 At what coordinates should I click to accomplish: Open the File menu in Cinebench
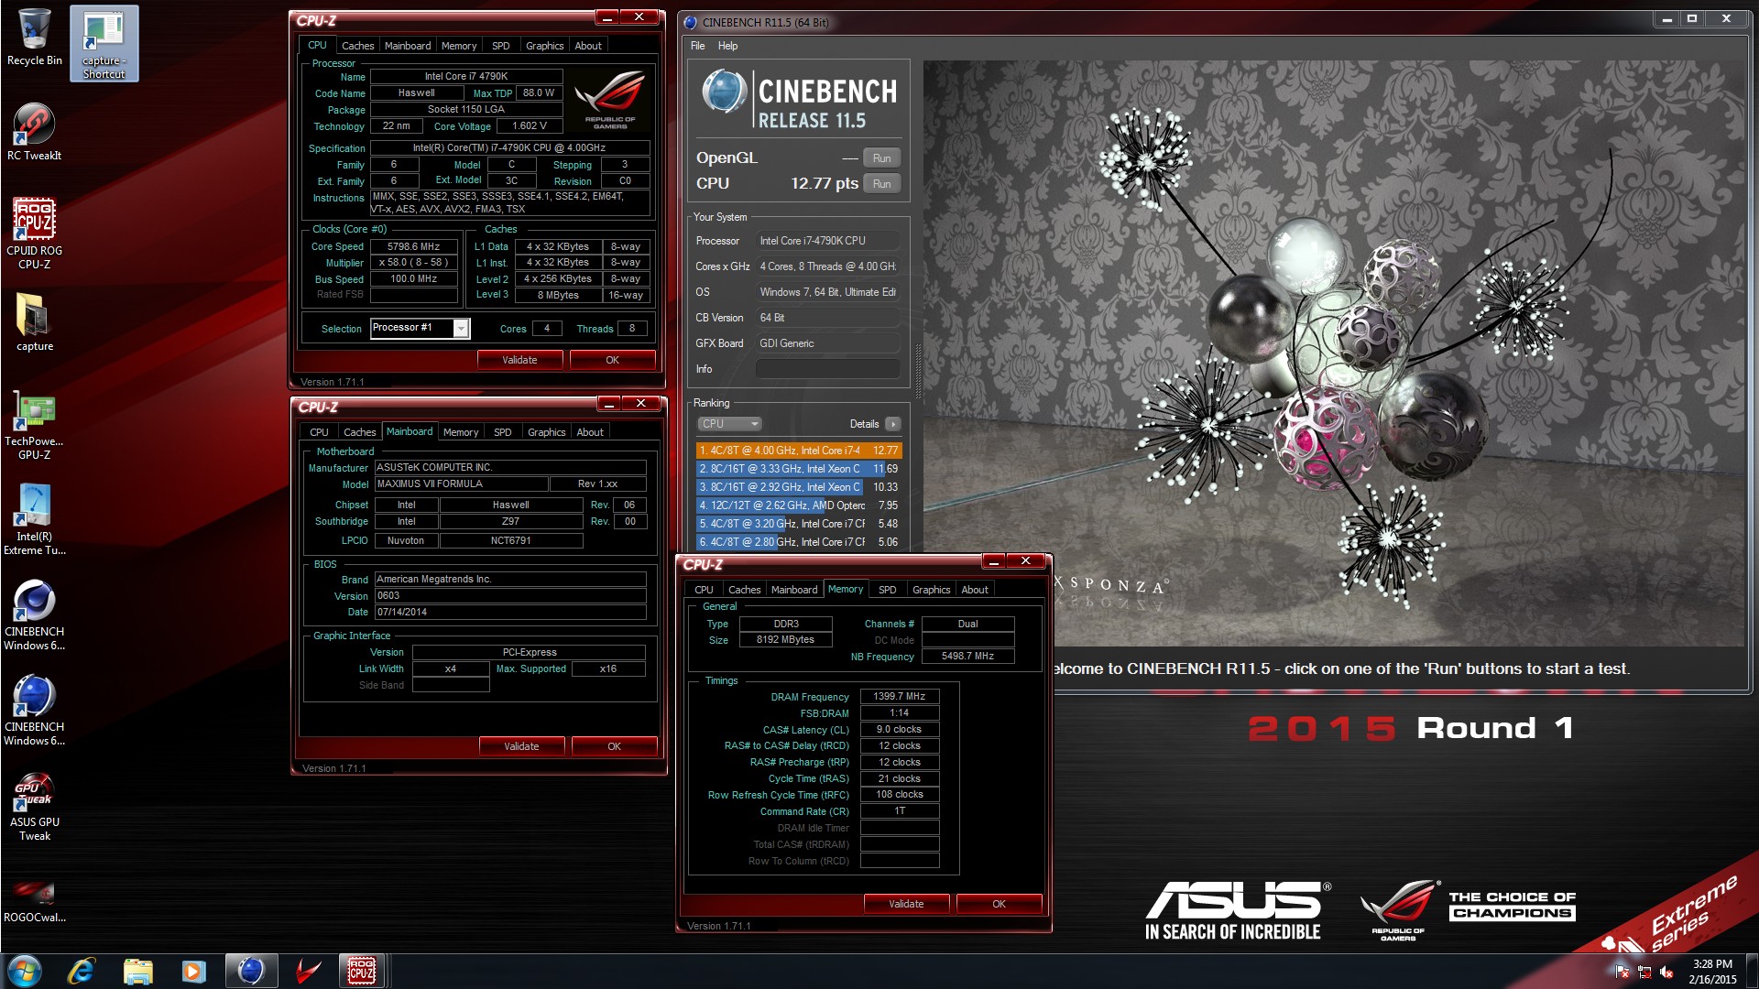pos(698,46)
